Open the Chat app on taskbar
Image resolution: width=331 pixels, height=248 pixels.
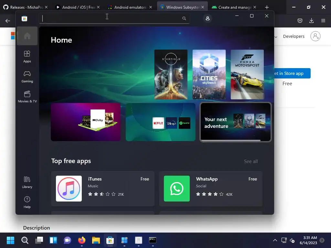click(x=67, y=240)
